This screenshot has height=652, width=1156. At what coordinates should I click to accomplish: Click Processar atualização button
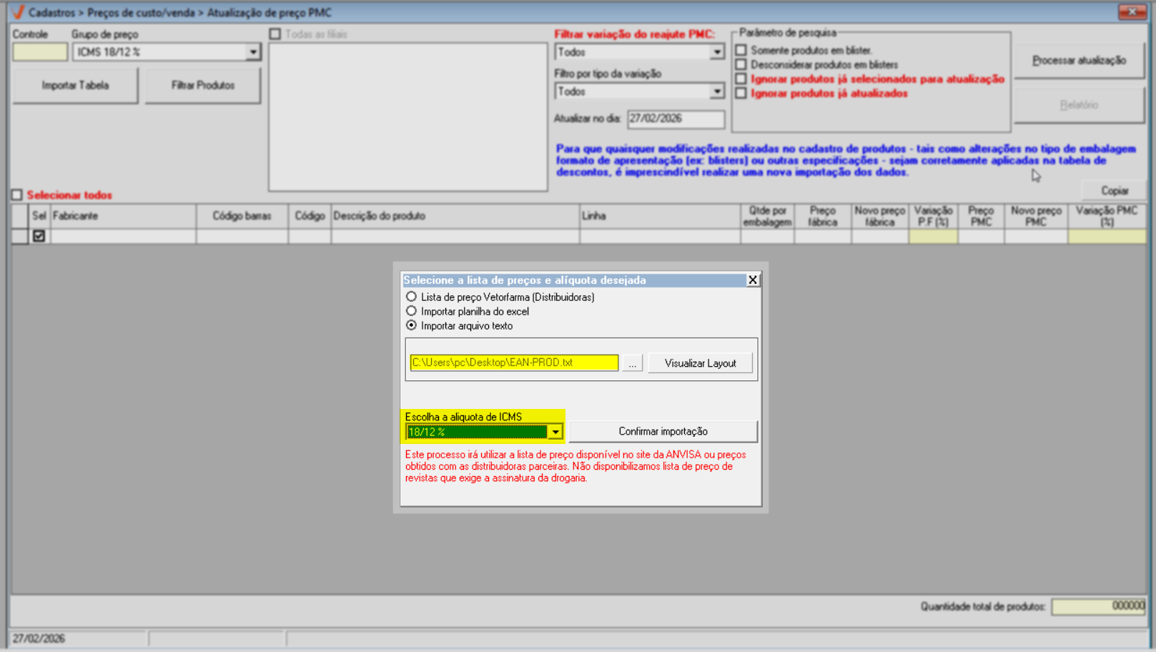[1079, 61]
